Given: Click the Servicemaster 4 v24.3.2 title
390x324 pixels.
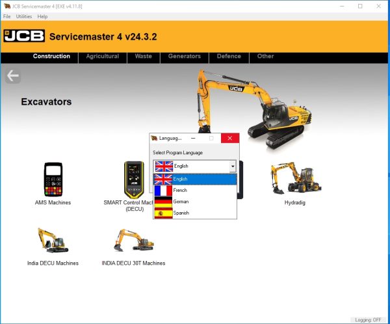Looking at the screenshot, I should point(103,36).
